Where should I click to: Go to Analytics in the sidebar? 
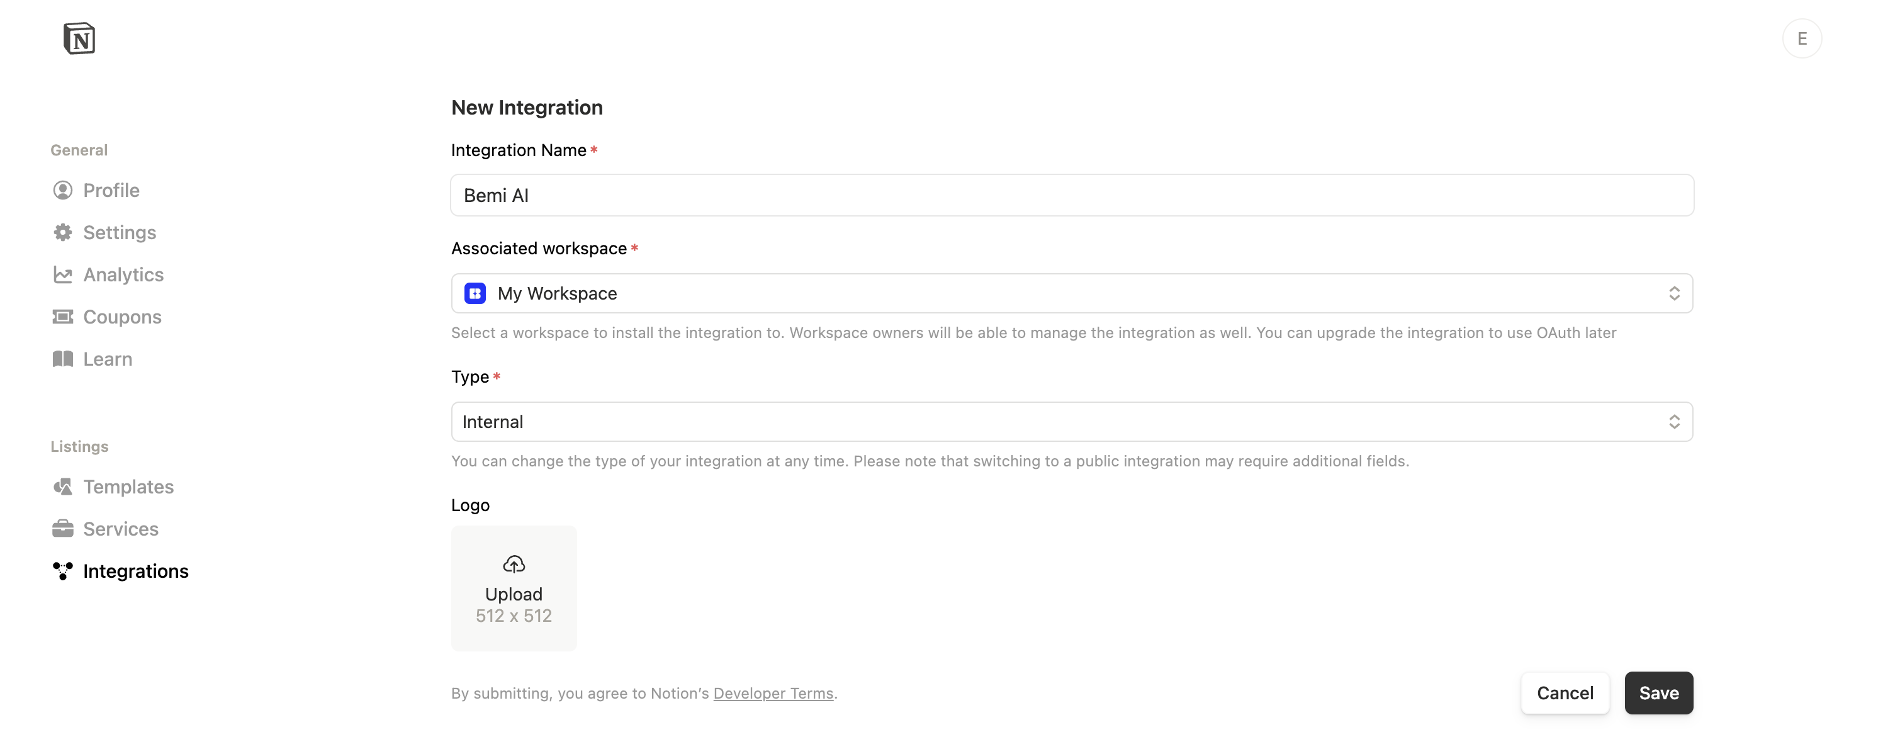coord(123,275)
